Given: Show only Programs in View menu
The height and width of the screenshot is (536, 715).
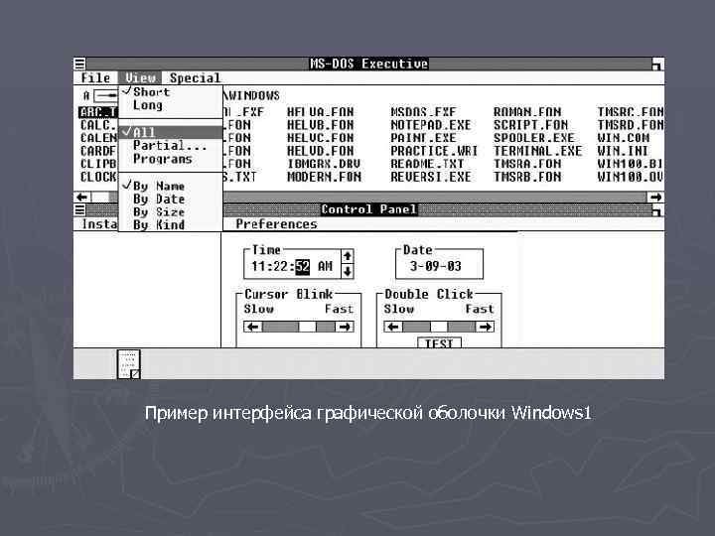Looking at the screenshot, I should [x=171, y=159].
